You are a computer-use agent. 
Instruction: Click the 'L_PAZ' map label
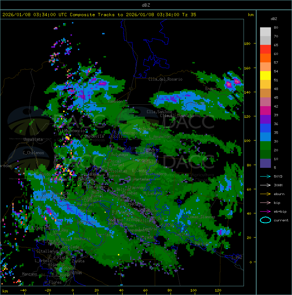click(x=237, y=258)
